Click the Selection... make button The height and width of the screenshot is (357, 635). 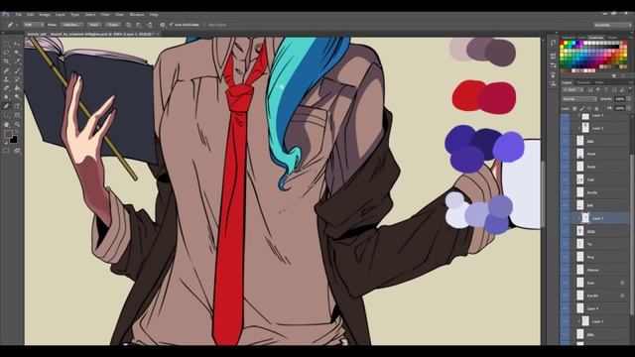click(71, 25)
